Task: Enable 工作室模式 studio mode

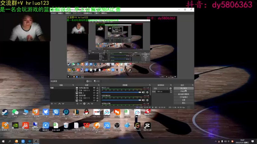Action: tap(183, 97)
